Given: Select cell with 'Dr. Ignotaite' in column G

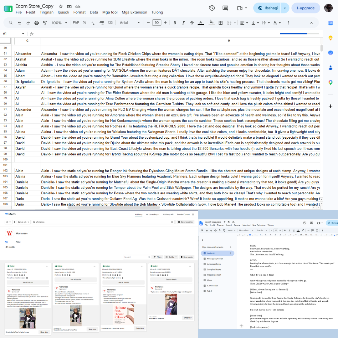Looking at the screenshot, I should click(x=27, y=82).
